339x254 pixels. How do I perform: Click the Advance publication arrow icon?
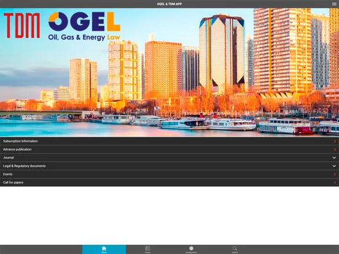[335, 150]
